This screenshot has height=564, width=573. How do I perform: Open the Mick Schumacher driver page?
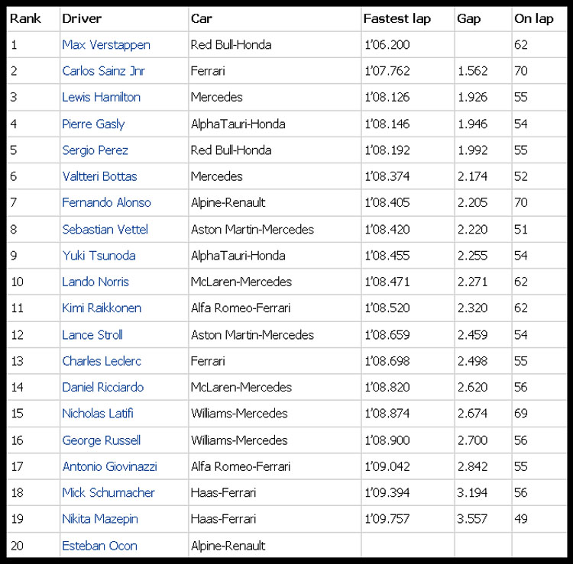(x=108, y=493)
